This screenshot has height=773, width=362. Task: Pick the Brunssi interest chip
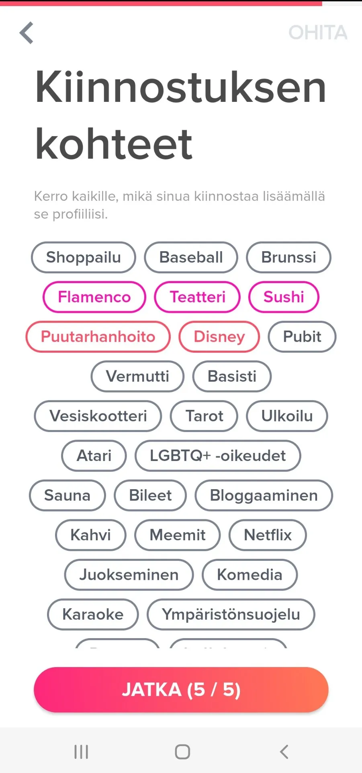coord(289,257)
